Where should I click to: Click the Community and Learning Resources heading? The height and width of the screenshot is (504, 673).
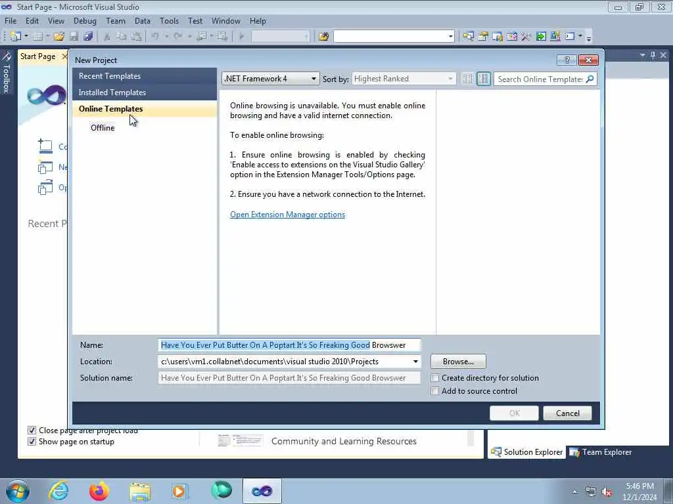(x=344, y=441)
